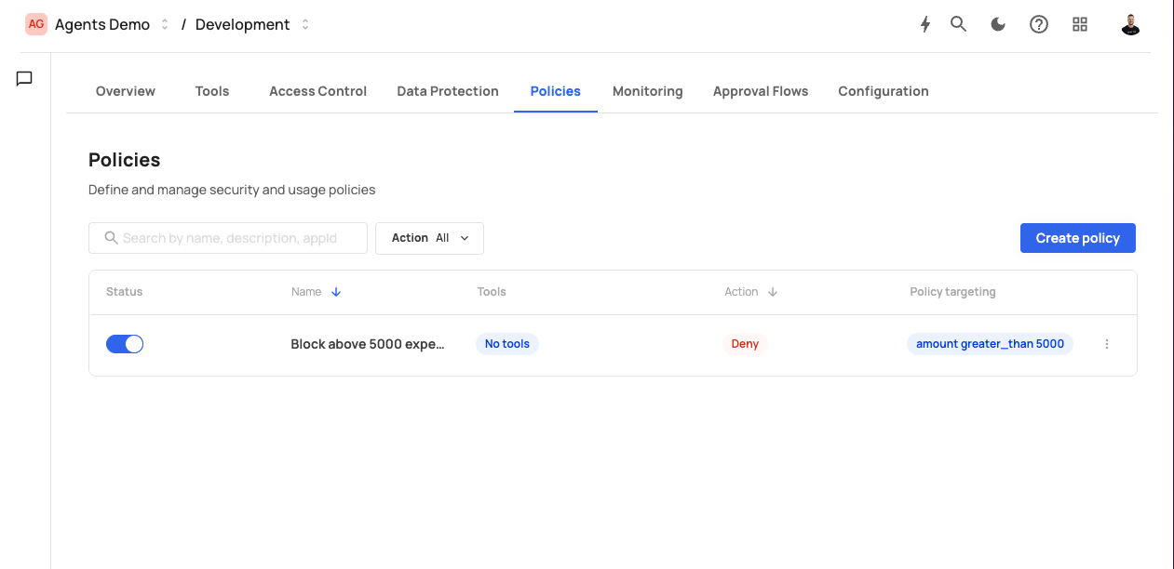
Task: Open the Action All filter dropdown
Action: tap(429, 238)
